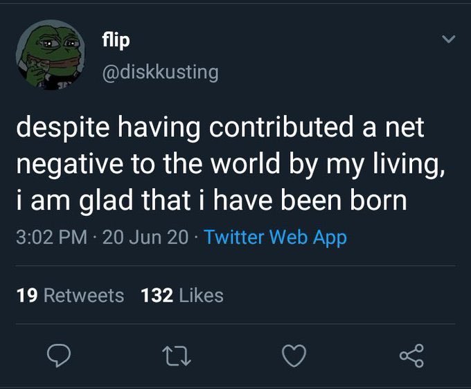471x389 pixels.
Task: Click the number 19 retweet count
Action: click(27, 296)
